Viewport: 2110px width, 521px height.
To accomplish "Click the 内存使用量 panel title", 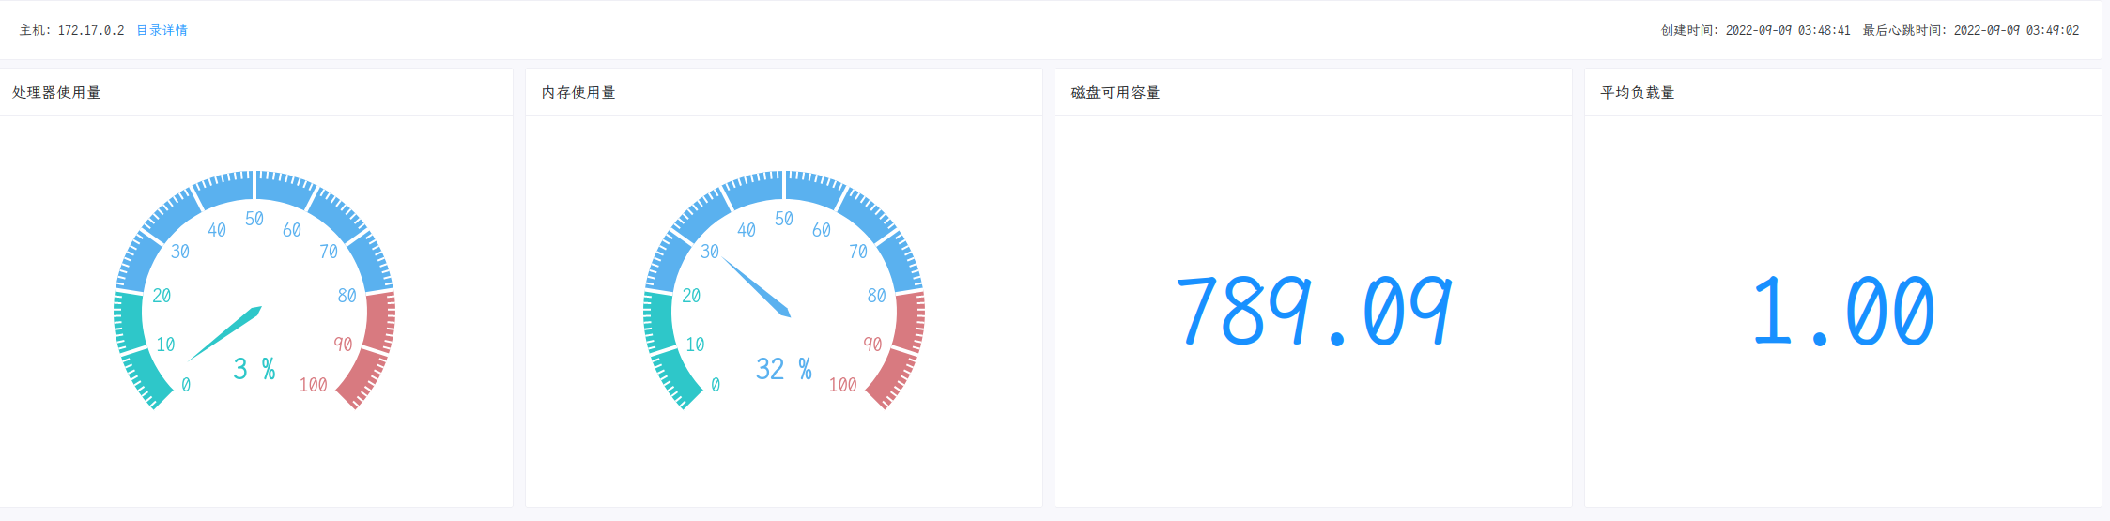I will [578, 92].
